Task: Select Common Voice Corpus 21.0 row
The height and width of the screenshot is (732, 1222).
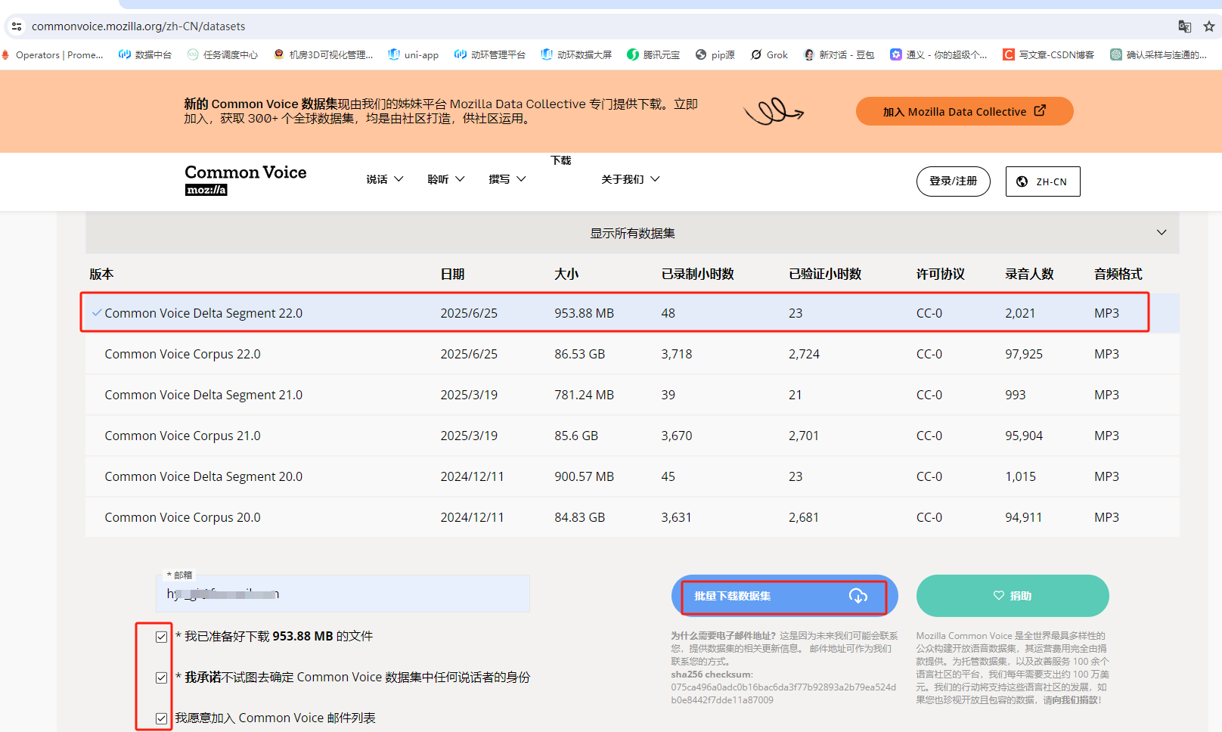Action: tap(632, 436)
